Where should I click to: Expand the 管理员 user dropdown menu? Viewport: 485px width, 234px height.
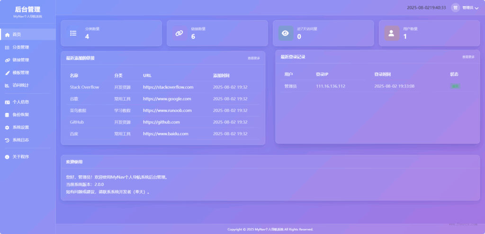[476, 8]
